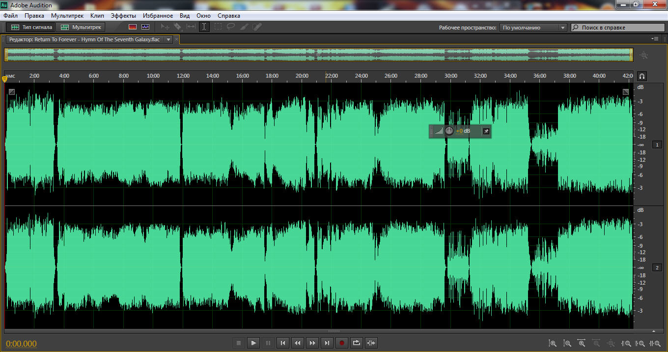This screenshot has height=352, width=668.
Task: Click the Skip Selection button
Action: [x=371, y=343]
